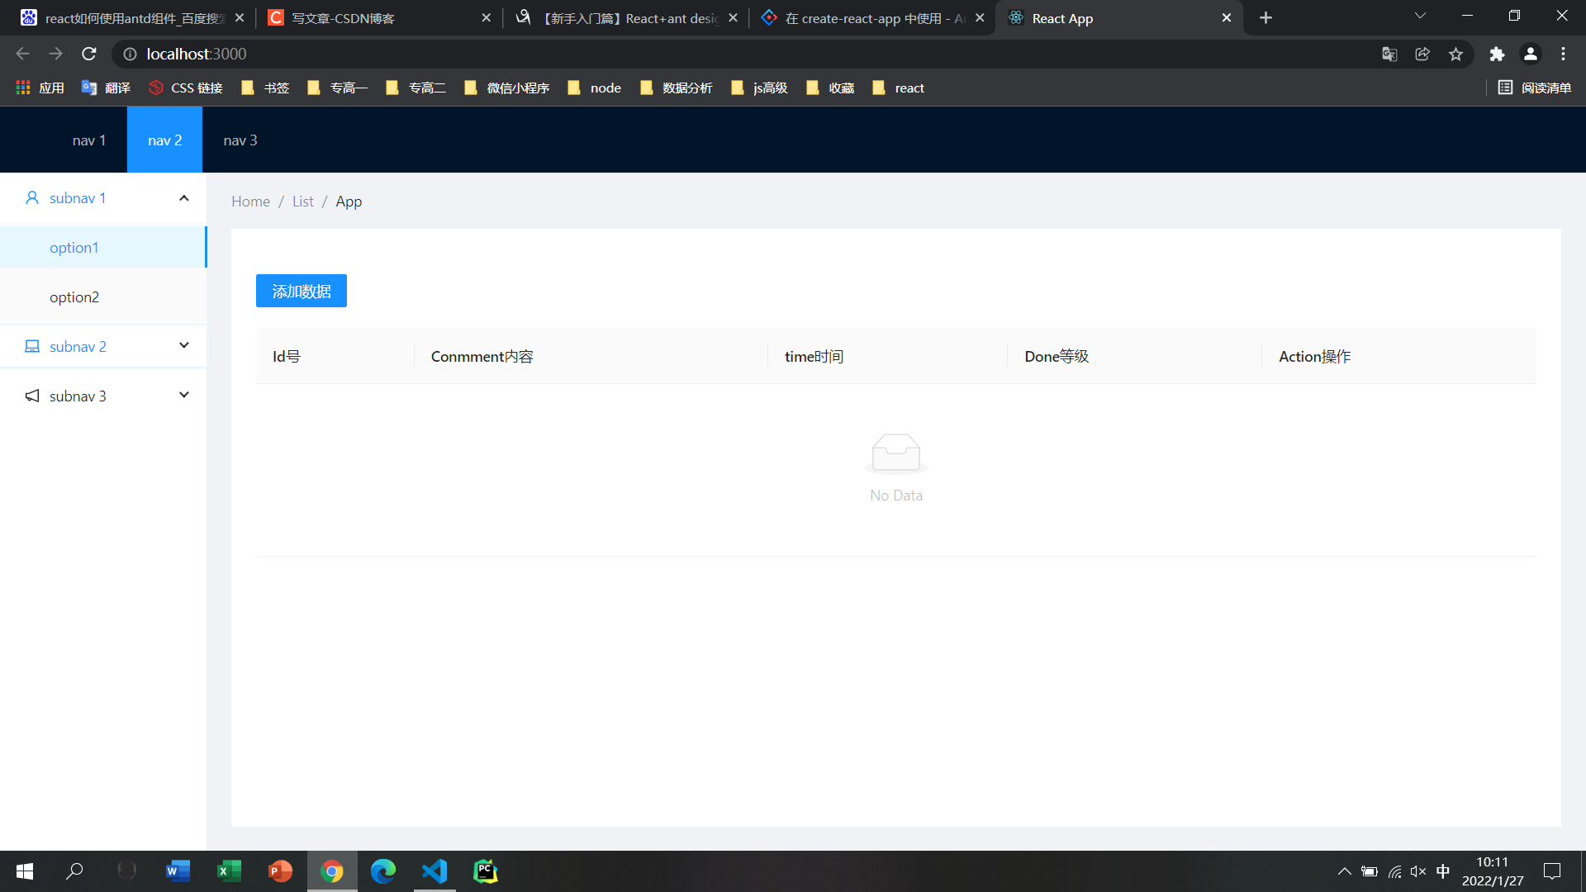This screenshot has width=1586, height=892.
Task: Click the subnav 3 notification icon
Action: (x=32, y=396)
